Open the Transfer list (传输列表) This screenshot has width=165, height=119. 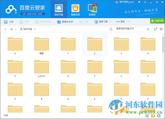click(x=157, y=21)
